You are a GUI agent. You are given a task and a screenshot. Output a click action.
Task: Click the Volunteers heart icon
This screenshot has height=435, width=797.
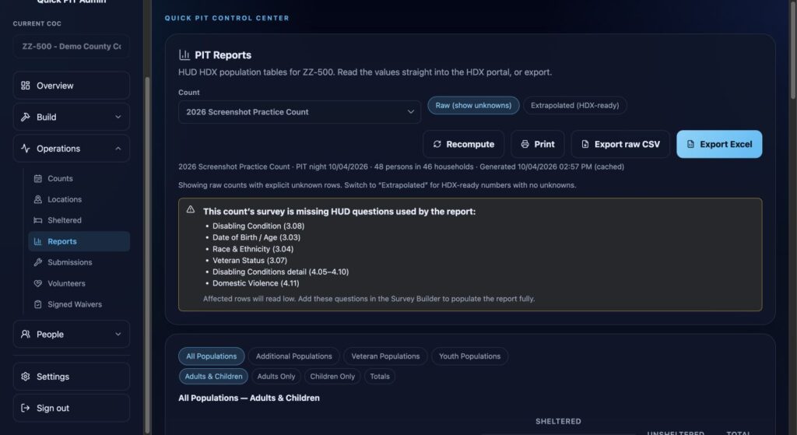click(x=37, y=283)
